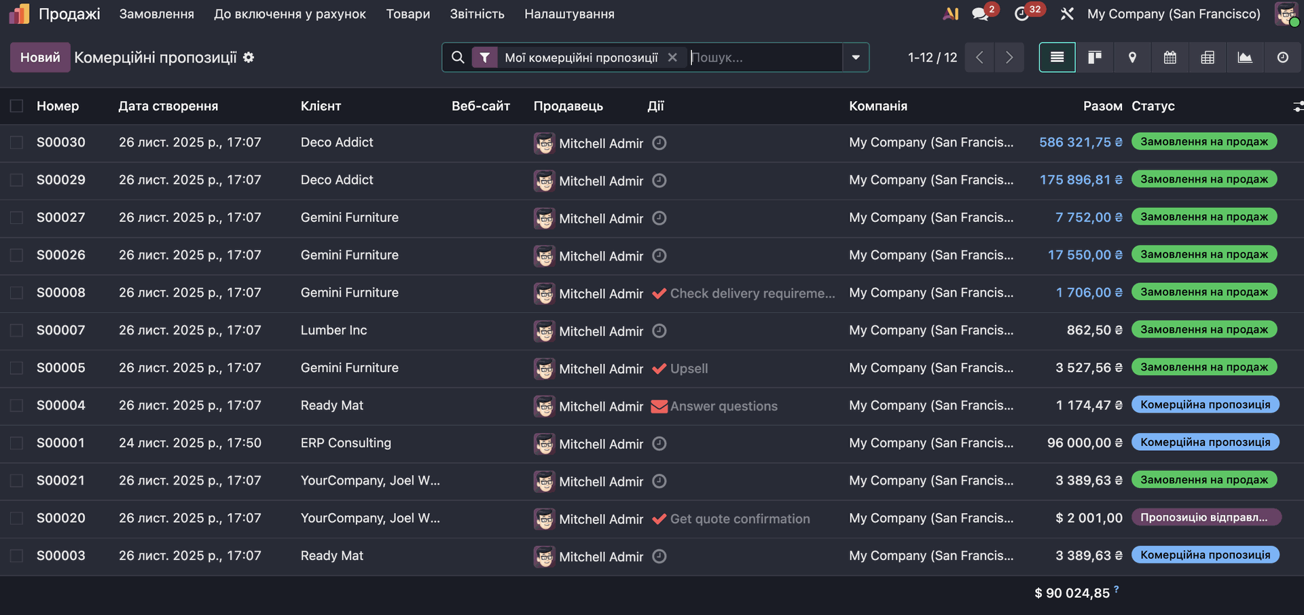Remove the Мої комерційні пропозиції filter

coord(672,58)
